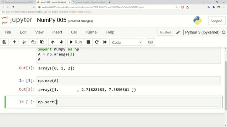Image resolution: width=227 pixels, height=127 pixels.
Task: Go forward in browser history
Action: (8, 7)
